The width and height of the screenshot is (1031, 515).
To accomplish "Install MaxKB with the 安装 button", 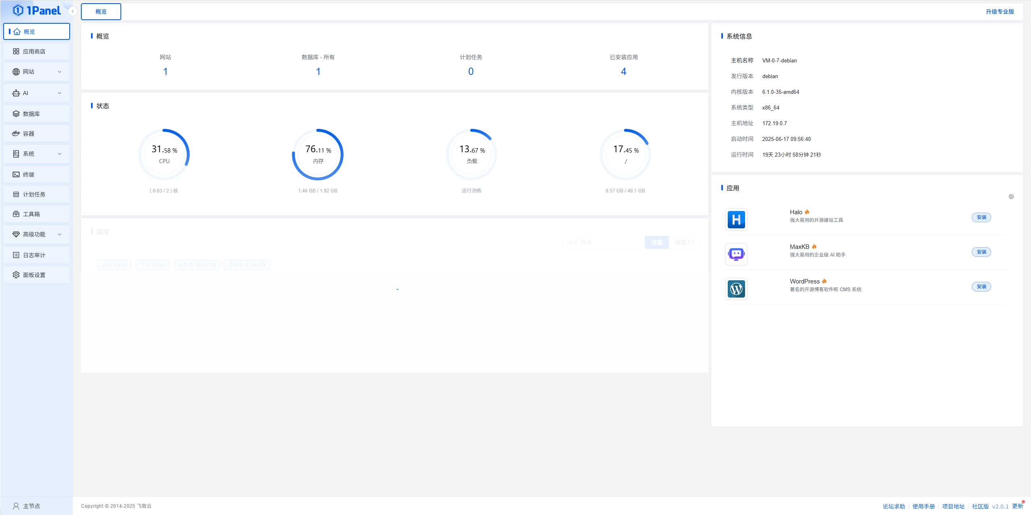I will 981,252.
